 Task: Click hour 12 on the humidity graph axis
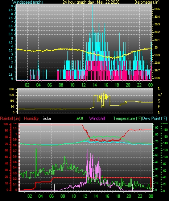85,196
